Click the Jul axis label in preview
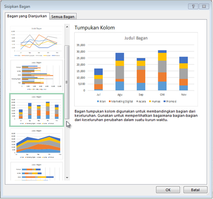Screen dimensions: 213x199 pyautogui.click(x=99, y=94)
